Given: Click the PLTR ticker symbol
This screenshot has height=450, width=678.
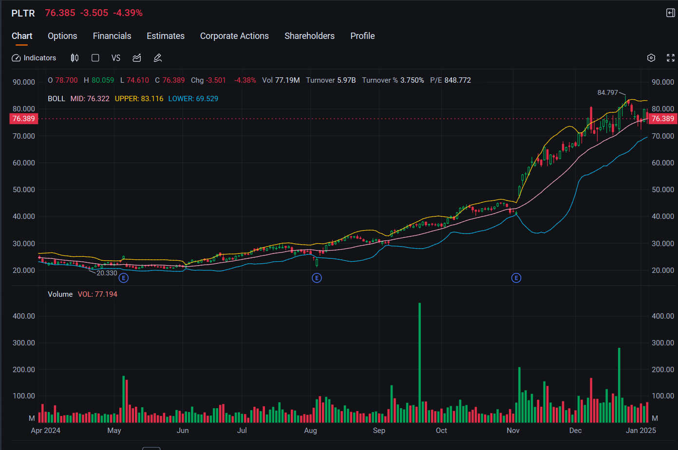Looking at the screenshot, I should [x=23, y=13].
